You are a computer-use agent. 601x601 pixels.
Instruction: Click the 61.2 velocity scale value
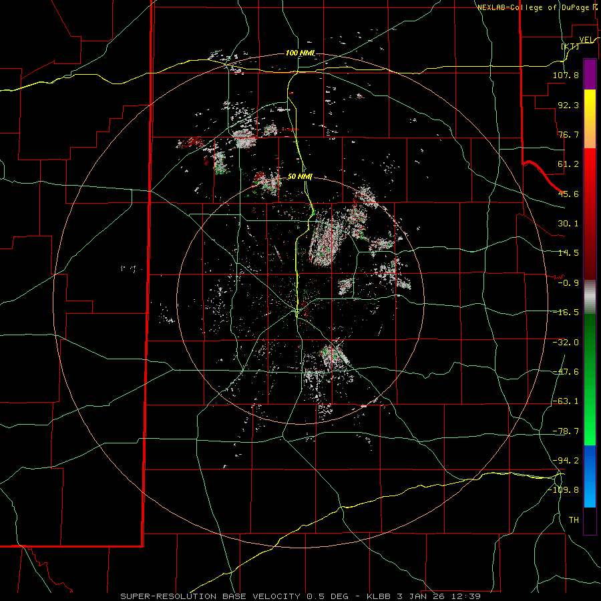click(568, 164)
